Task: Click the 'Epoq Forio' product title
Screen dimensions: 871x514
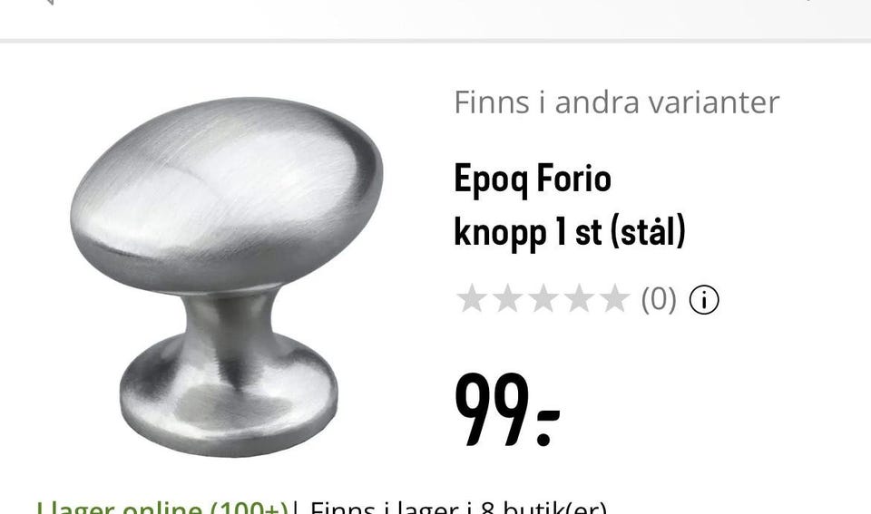Action: [533, 179]
